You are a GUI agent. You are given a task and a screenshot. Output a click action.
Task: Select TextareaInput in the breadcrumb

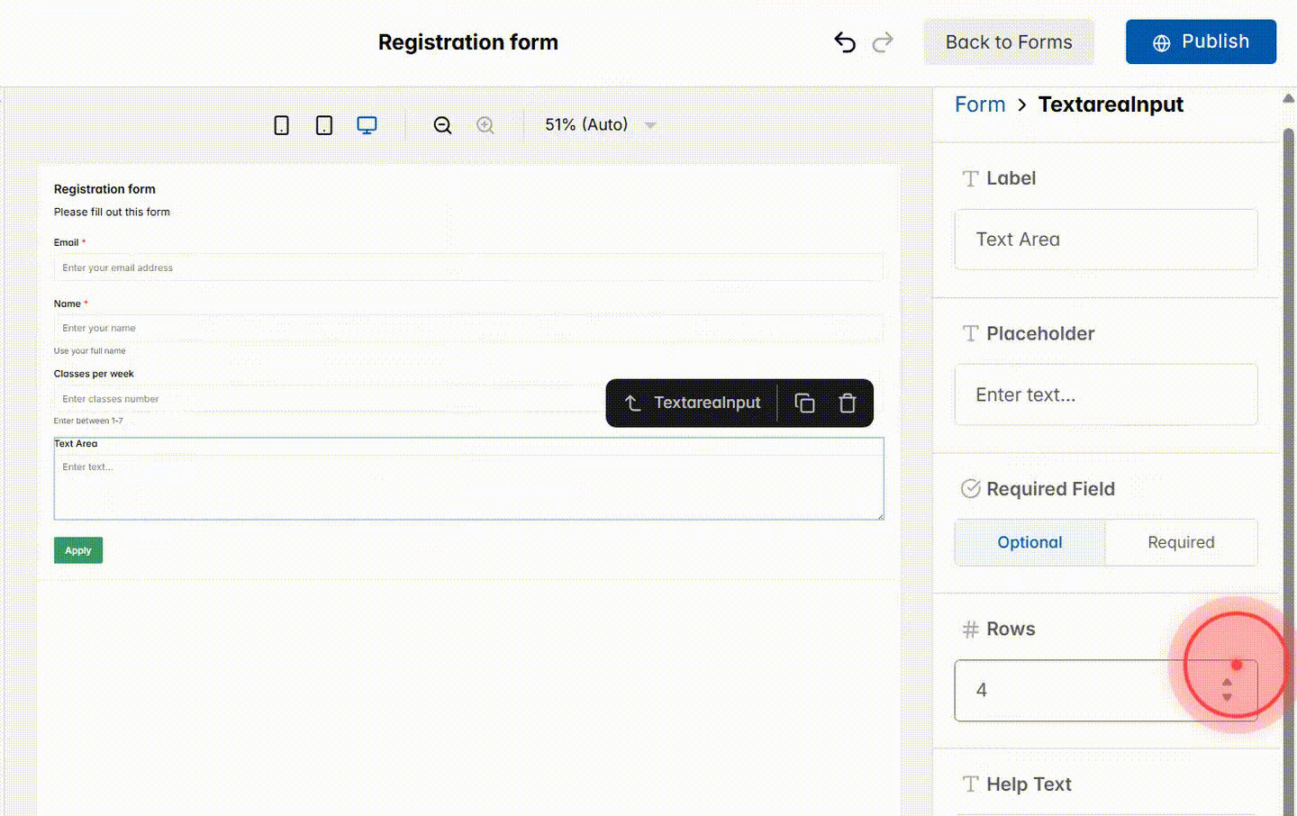[1111, 104]
